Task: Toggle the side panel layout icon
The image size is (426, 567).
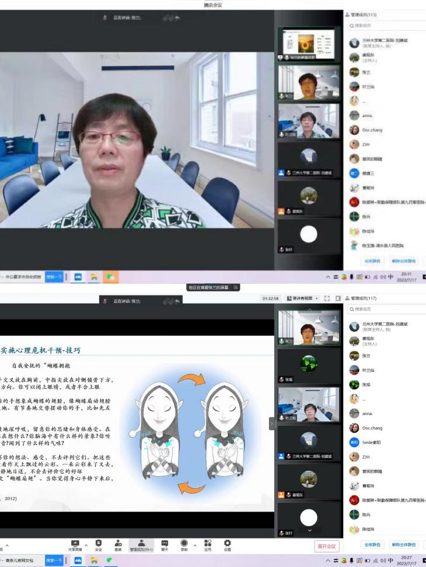Action: pyautogui.click(x=338, y=298)
